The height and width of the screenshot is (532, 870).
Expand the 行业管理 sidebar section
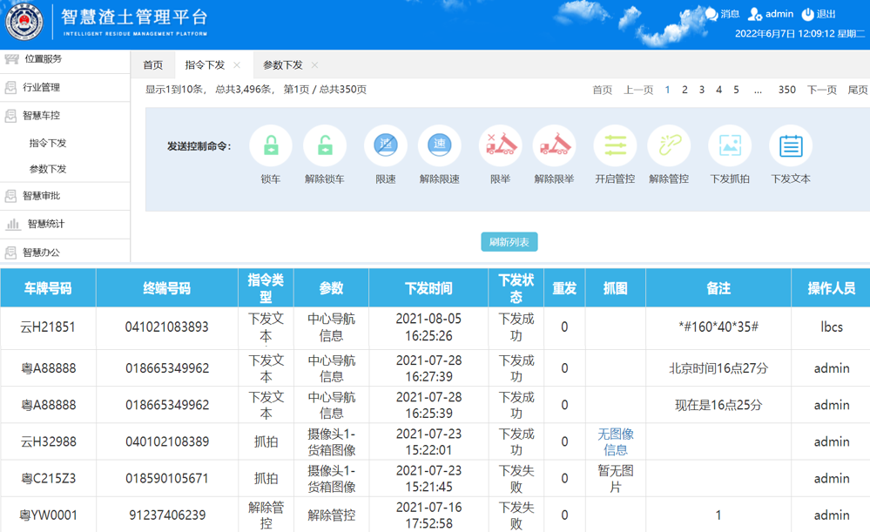click(41, 88)
